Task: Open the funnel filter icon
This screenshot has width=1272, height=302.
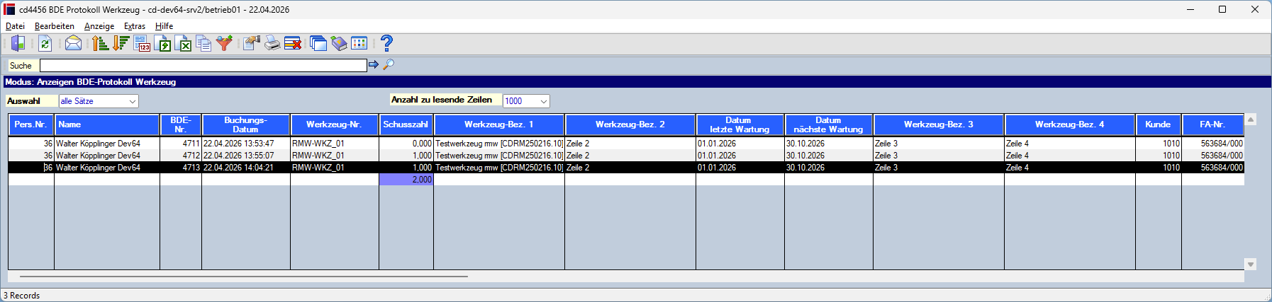Action: (x=225, y=44)
